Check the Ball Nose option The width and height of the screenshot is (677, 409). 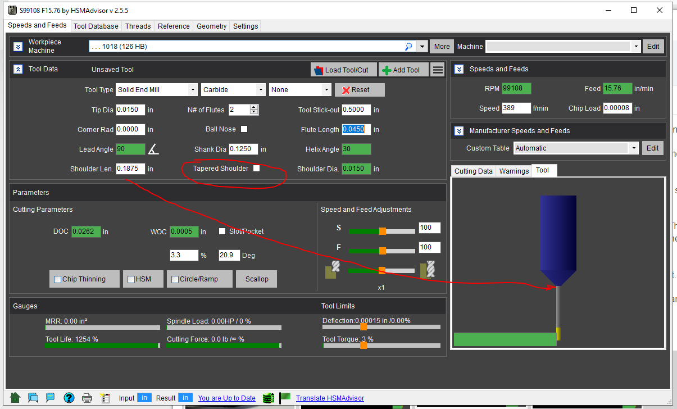[x=244, y=129]
